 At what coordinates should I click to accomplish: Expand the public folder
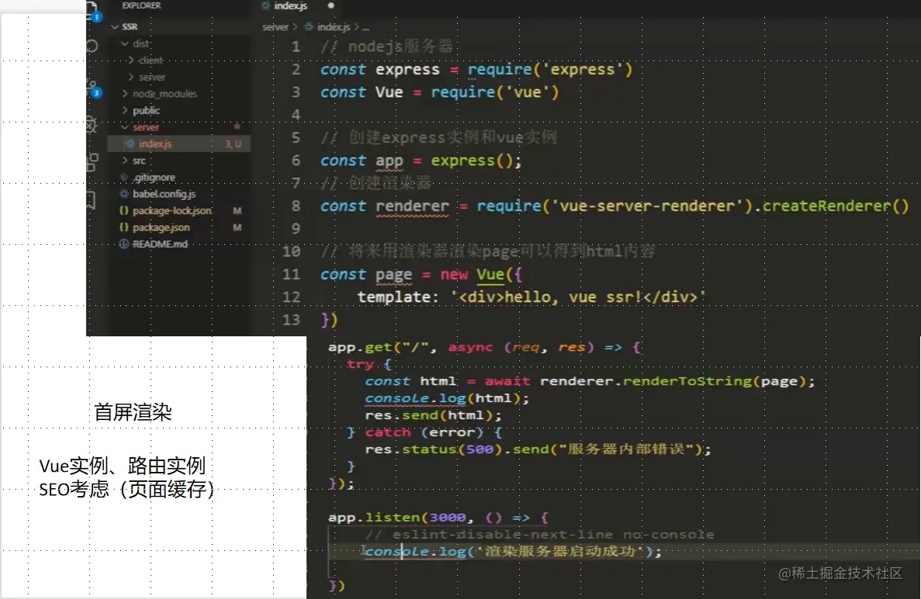(124, 110)
